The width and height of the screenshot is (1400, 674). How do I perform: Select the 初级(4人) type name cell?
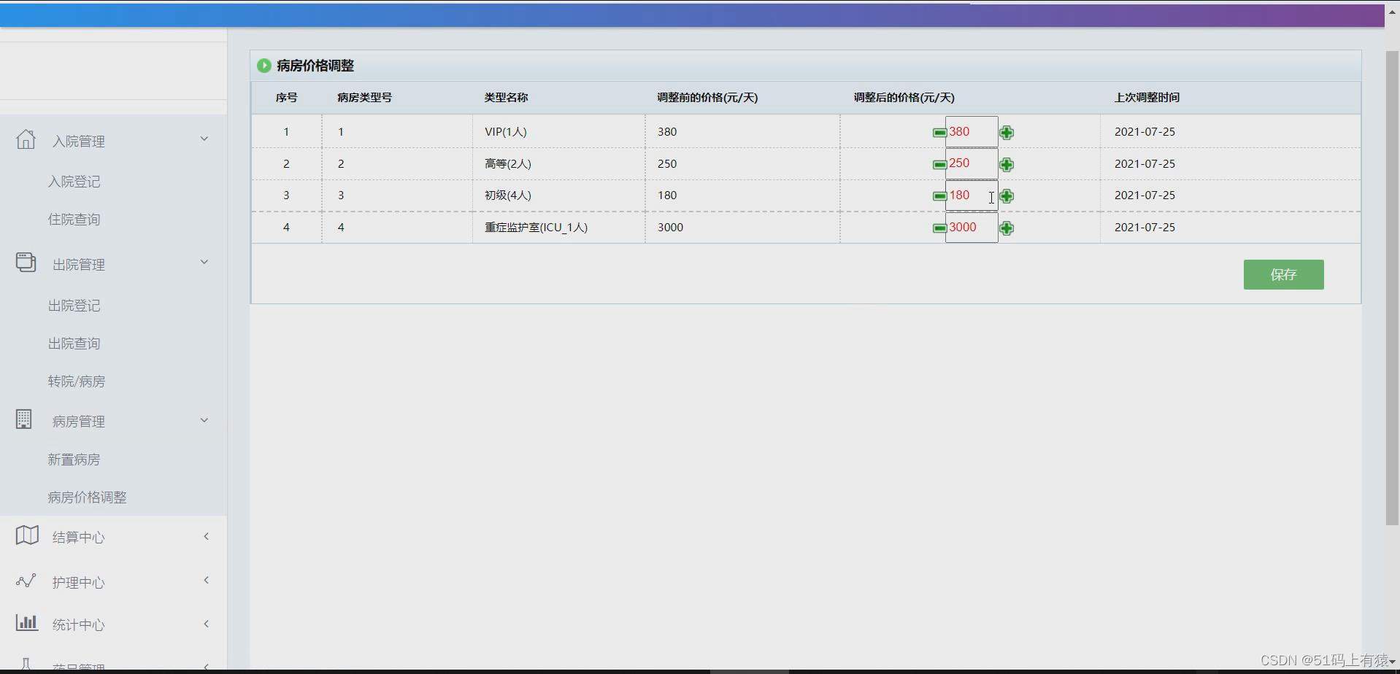pyautogui.click(x=508, y=195)
